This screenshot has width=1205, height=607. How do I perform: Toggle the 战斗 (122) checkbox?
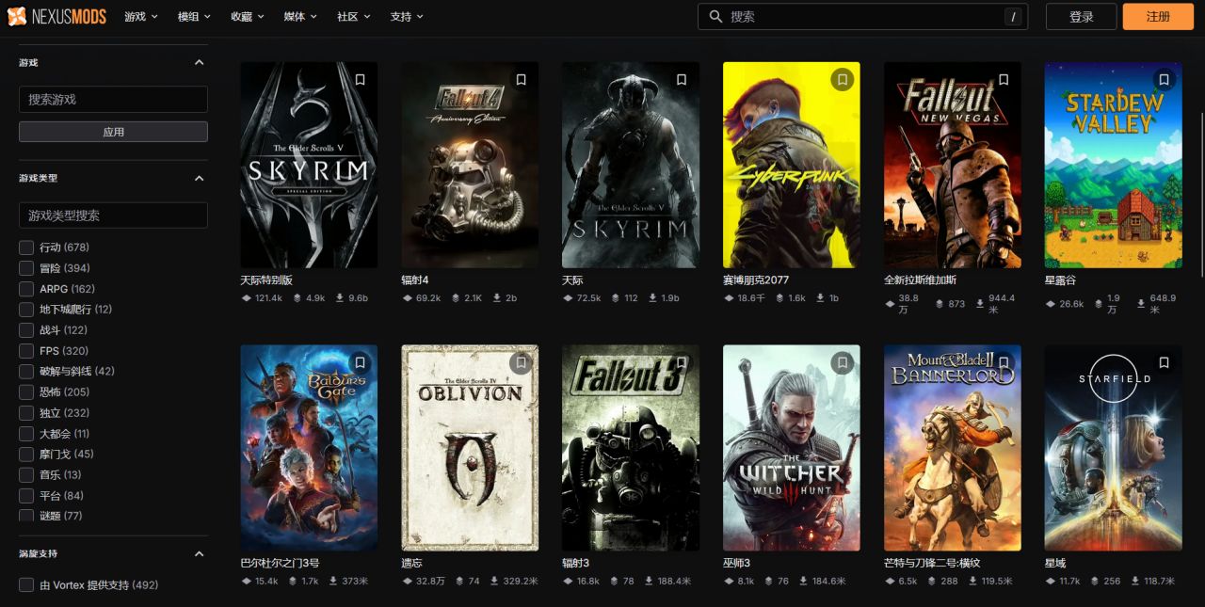(x=26, y=330)
